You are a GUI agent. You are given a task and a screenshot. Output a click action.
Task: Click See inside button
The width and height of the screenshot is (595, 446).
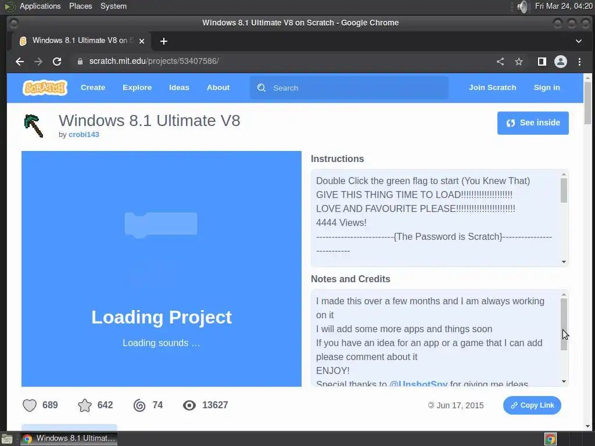pos(533,123)
